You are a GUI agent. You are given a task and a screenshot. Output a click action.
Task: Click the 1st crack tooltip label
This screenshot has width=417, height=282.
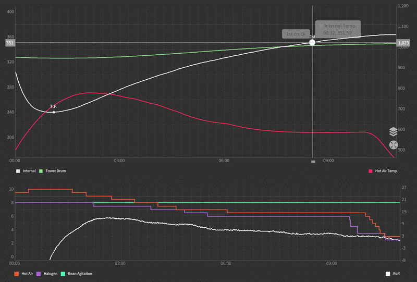click(296, 34)
